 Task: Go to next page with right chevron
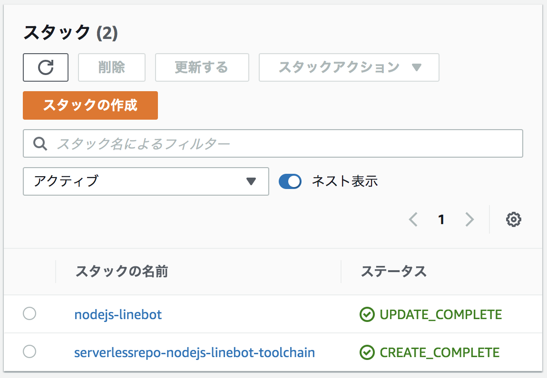pos(469,219)
